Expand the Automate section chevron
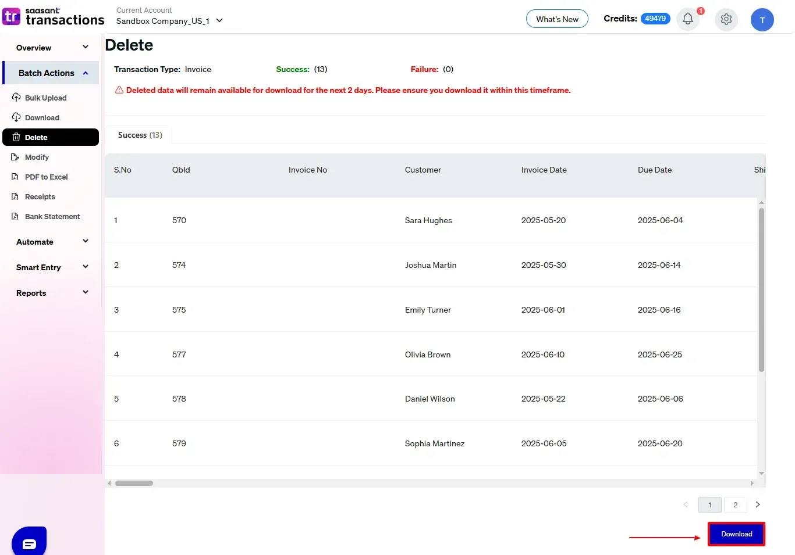This screenshot has height=555, width=795. click(x=86, y=241)
